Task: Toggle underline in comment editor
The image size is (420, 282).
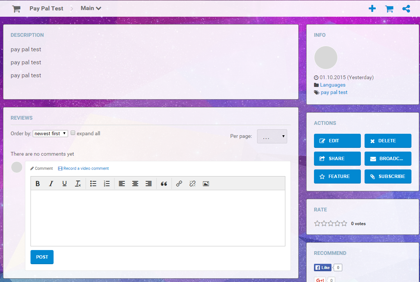Action: click(x=64, y=184)
